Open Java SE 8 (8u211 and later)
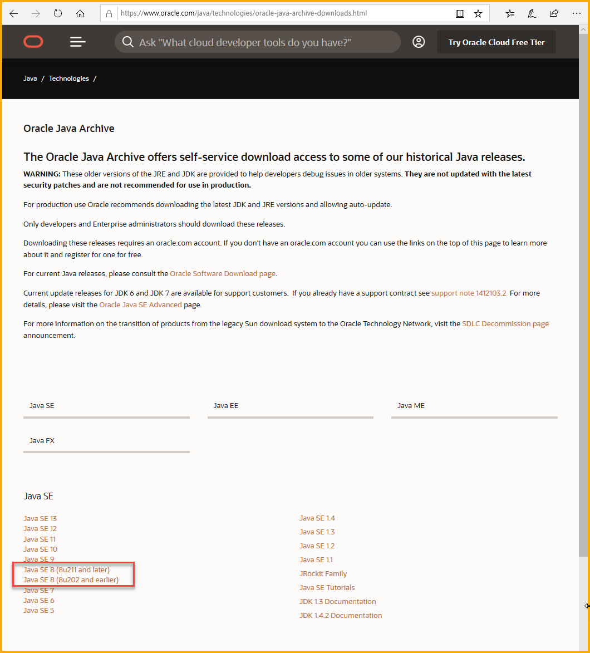This screenshot has width=590, height=653. point(67,569)
